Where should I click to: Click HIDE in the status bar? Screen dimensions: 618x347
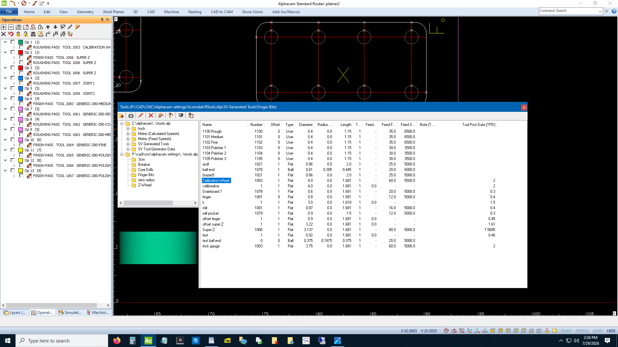611,331
